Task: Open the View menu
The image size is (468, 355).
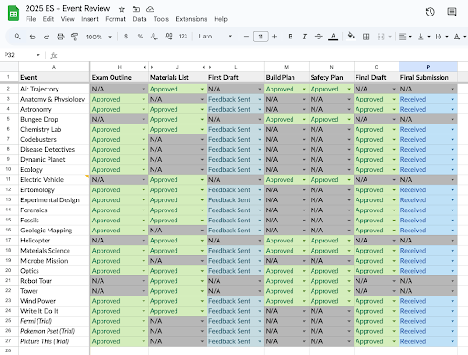Action: 68,19
